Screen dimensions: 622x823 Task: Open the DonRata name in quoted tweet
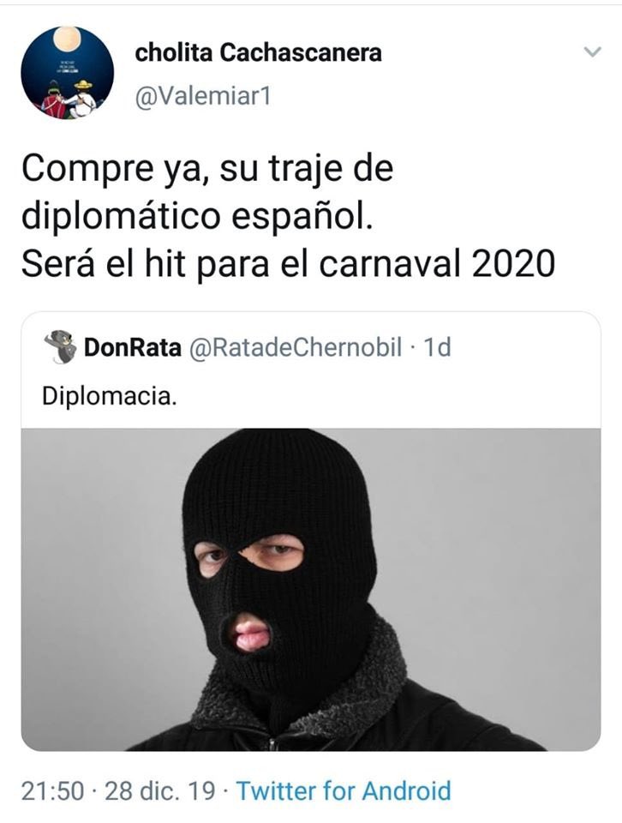click(133, 347)
